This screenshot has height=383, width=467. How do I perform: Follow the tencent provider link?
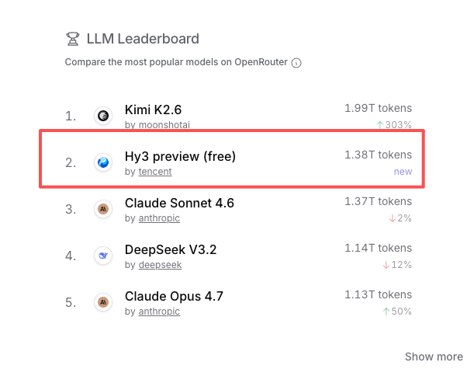(155, 172)
